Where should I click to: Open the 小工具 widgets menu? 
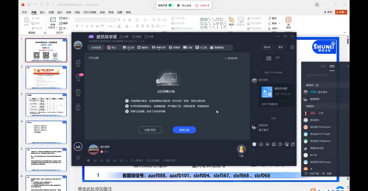click(201, 48)
